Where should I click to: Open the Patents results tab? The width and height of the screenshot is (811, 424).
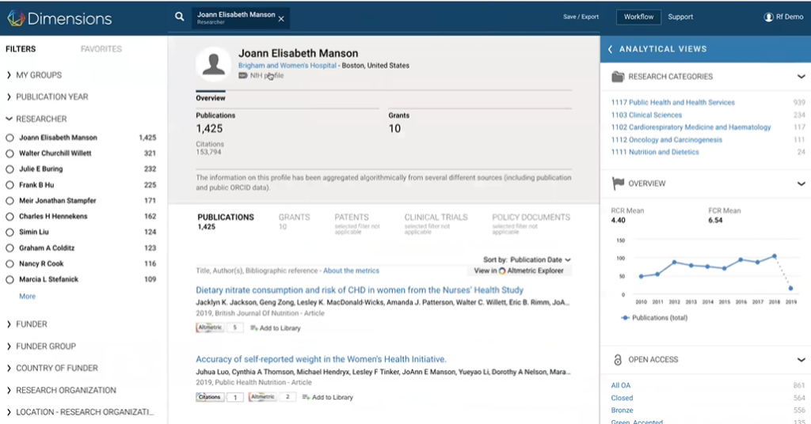357,224
